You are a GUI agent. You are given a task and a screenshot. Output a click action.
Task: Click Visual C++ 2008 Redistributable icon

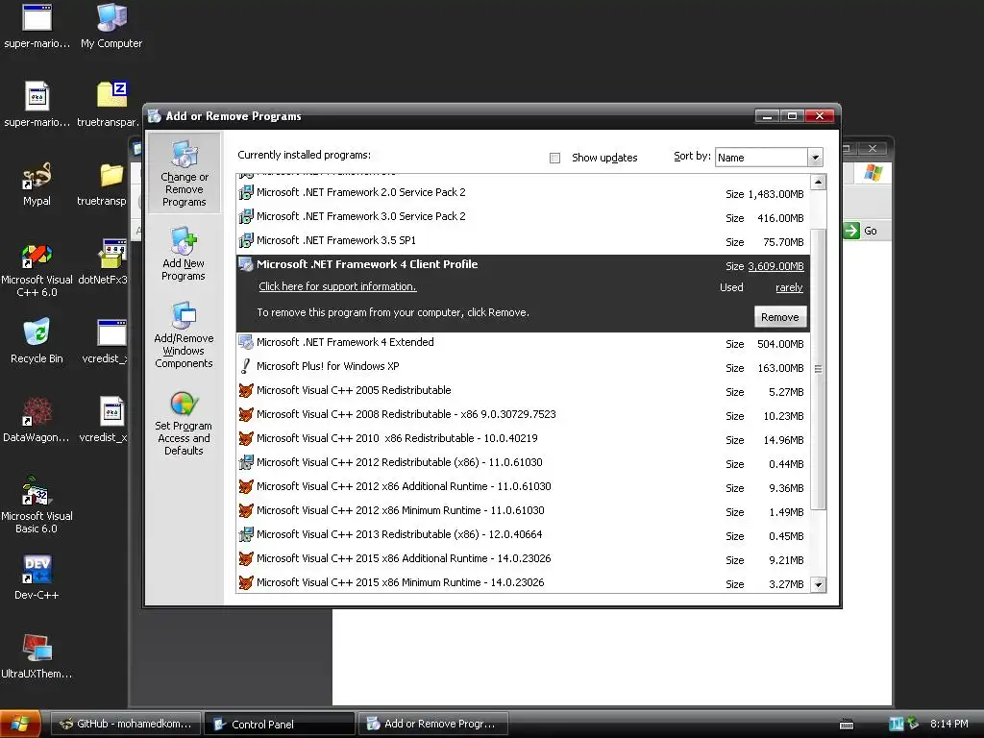coord(246,415)
